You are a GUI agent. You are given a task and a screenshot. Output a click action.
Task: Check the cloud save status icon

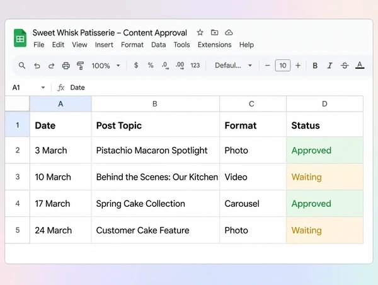229,32
